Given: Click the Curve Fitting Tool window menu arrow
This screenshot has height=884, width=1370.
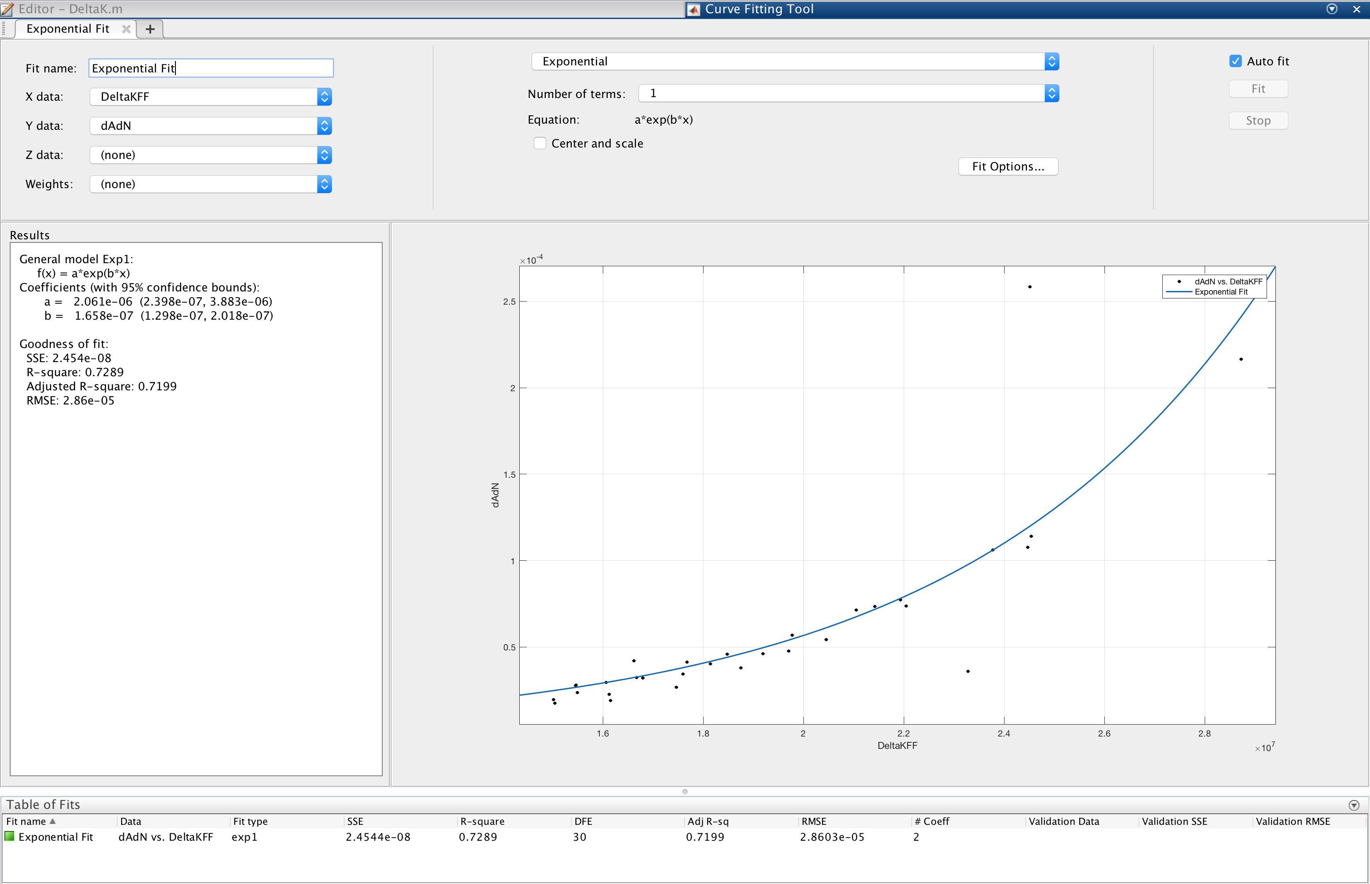Looking at the screenshot, I should coord(1332,9).
